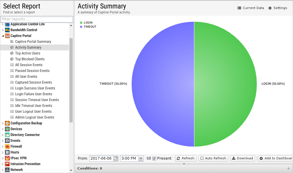Click the Filter reports search field

(37, 19)
